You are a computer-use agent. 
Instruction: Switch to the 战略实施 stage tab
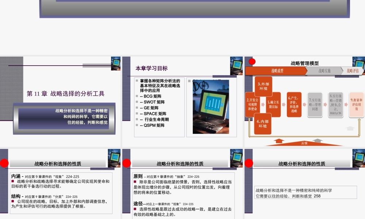(x=324, y=71)
